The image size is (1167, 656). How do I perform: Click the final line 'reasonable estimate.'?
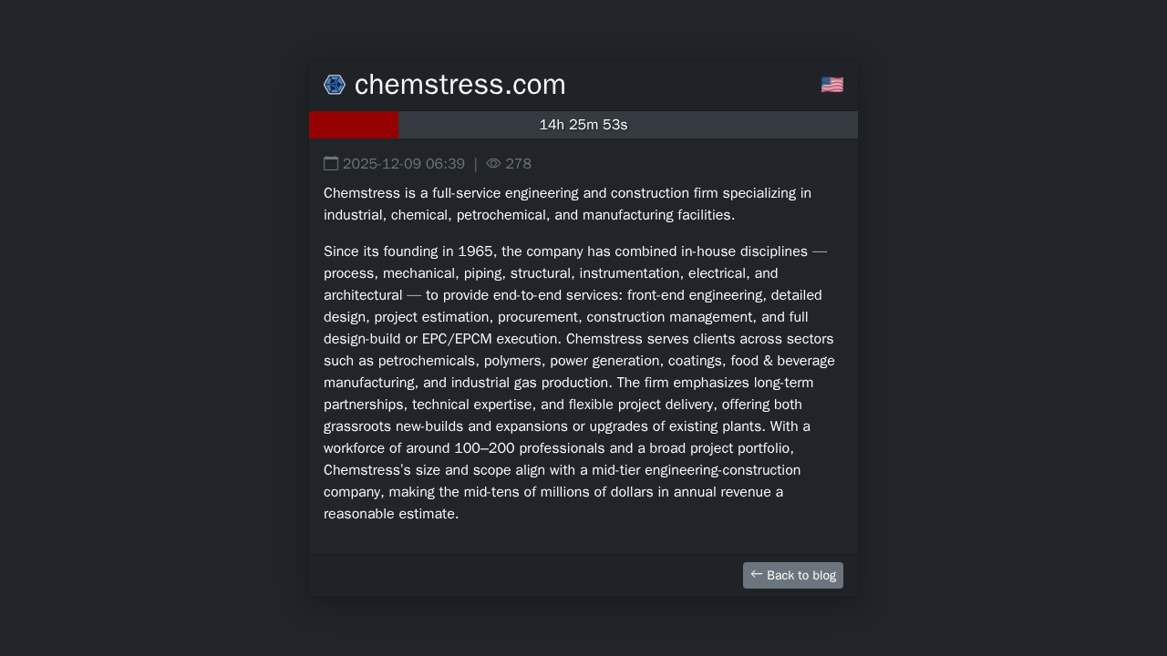[391, 514]
